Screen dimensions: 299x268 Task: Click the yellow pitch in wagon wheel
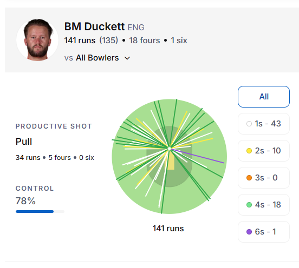pyautogui.click(x=171, y=160)
